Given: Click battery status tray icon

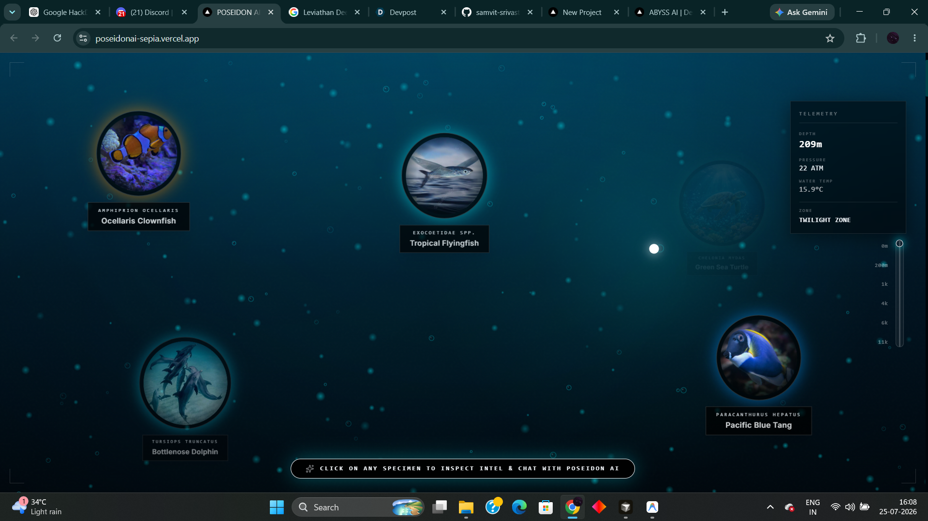Looking at the screenshot, I should 865,507.
